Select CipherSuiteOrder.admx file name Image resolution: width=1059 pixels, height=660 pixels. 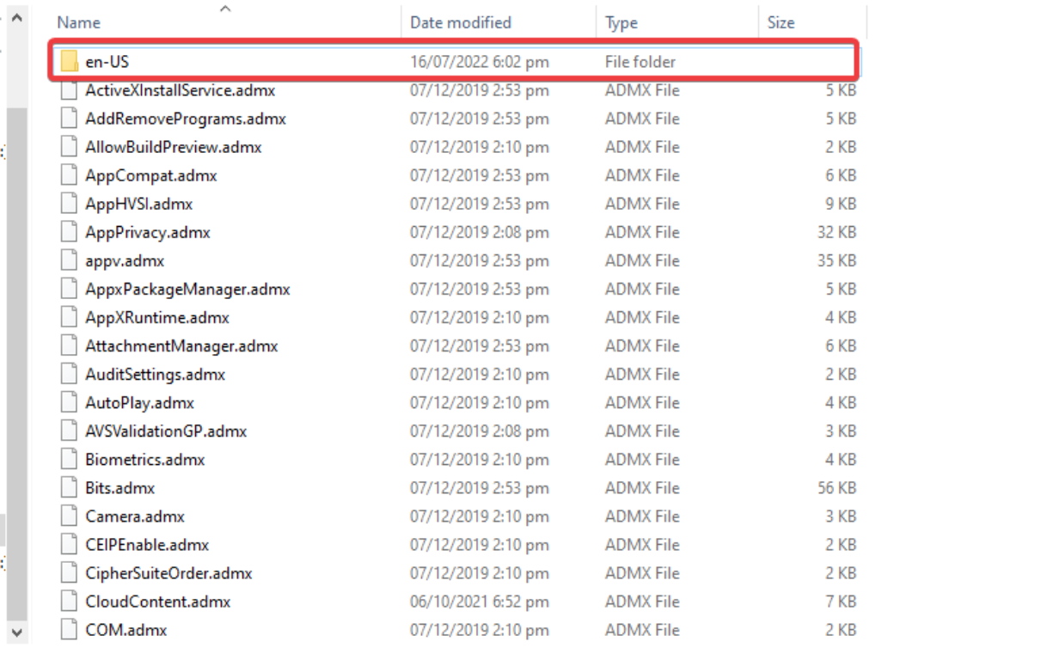(168, 572)
